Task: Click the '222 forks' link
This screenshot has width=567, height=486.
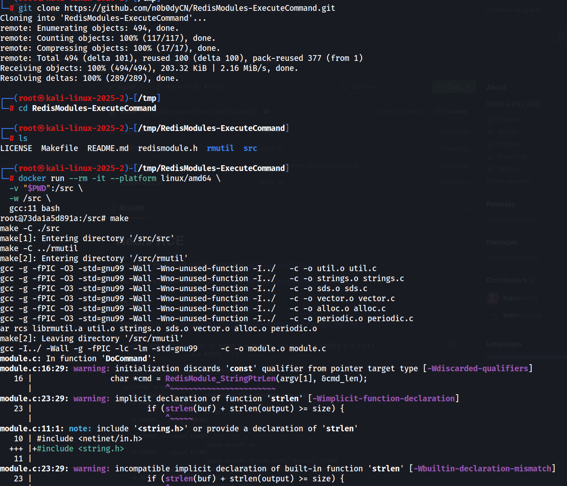Action: tap(505, 169)
